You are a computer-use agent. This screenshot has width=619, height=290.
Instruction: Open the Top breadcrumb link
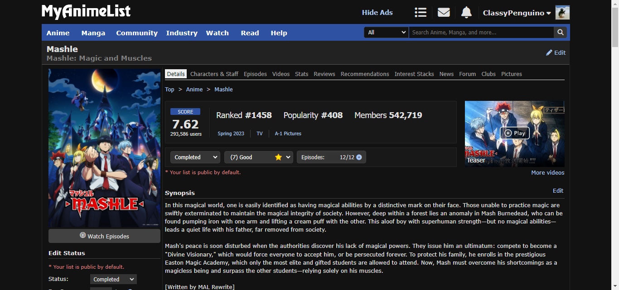169,90
